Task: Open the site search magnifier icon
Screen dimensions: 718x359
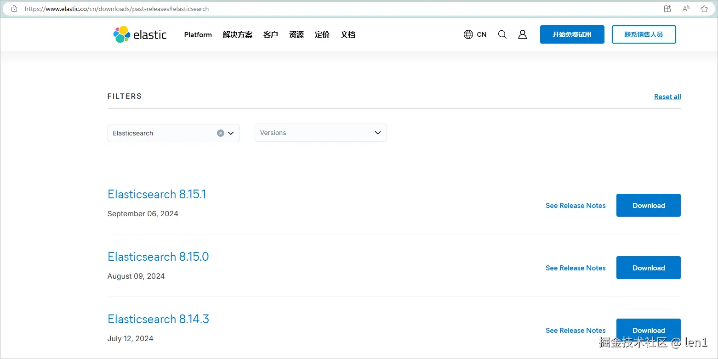Action: pos(502,34)
